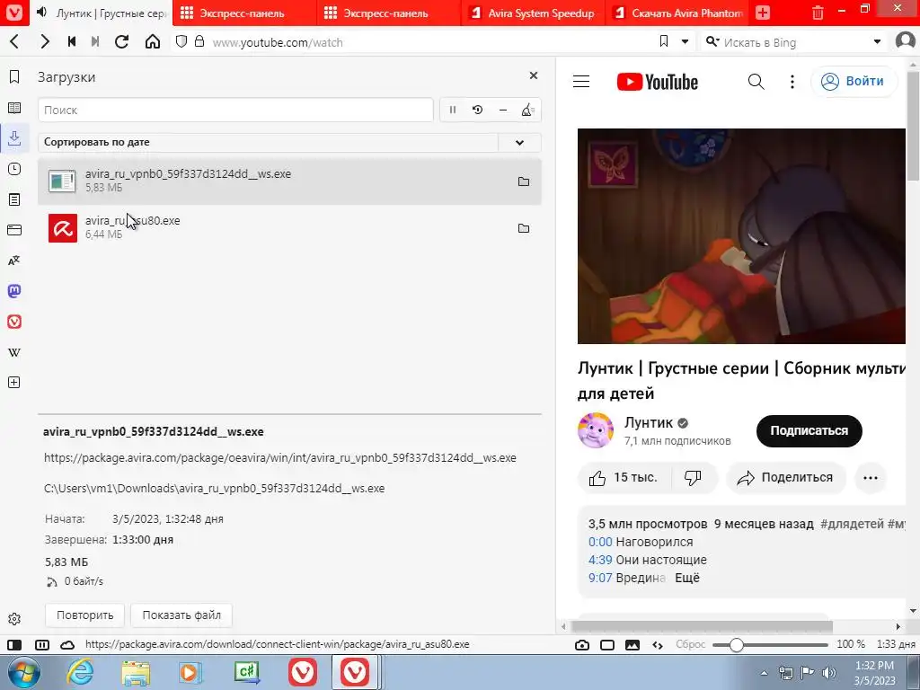The height and width of the screenshot is (690, 920).
Task: Add a new web panel
Action: tap(14, 383)
